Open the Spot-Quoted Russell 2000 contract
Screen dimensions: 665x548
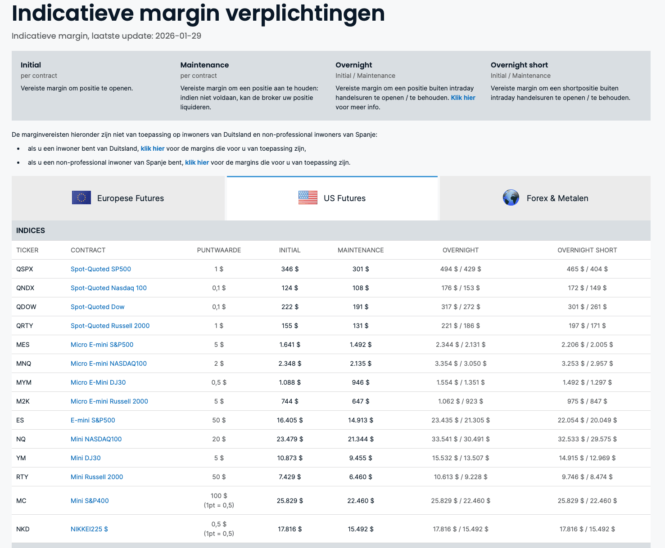tap(110, 326)
